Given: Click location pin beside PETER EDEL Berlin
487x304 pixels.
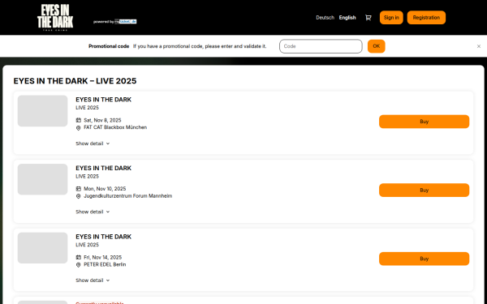Looking at the screenshot, I should point(78,264).
